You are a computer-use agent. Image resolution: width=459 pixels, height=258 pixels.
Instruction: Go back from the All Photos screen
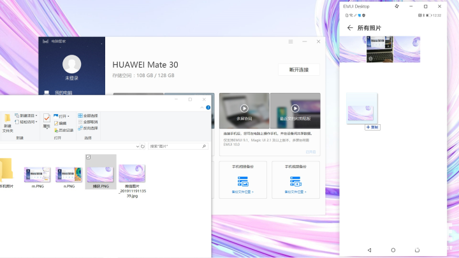(x=350, y=28)
